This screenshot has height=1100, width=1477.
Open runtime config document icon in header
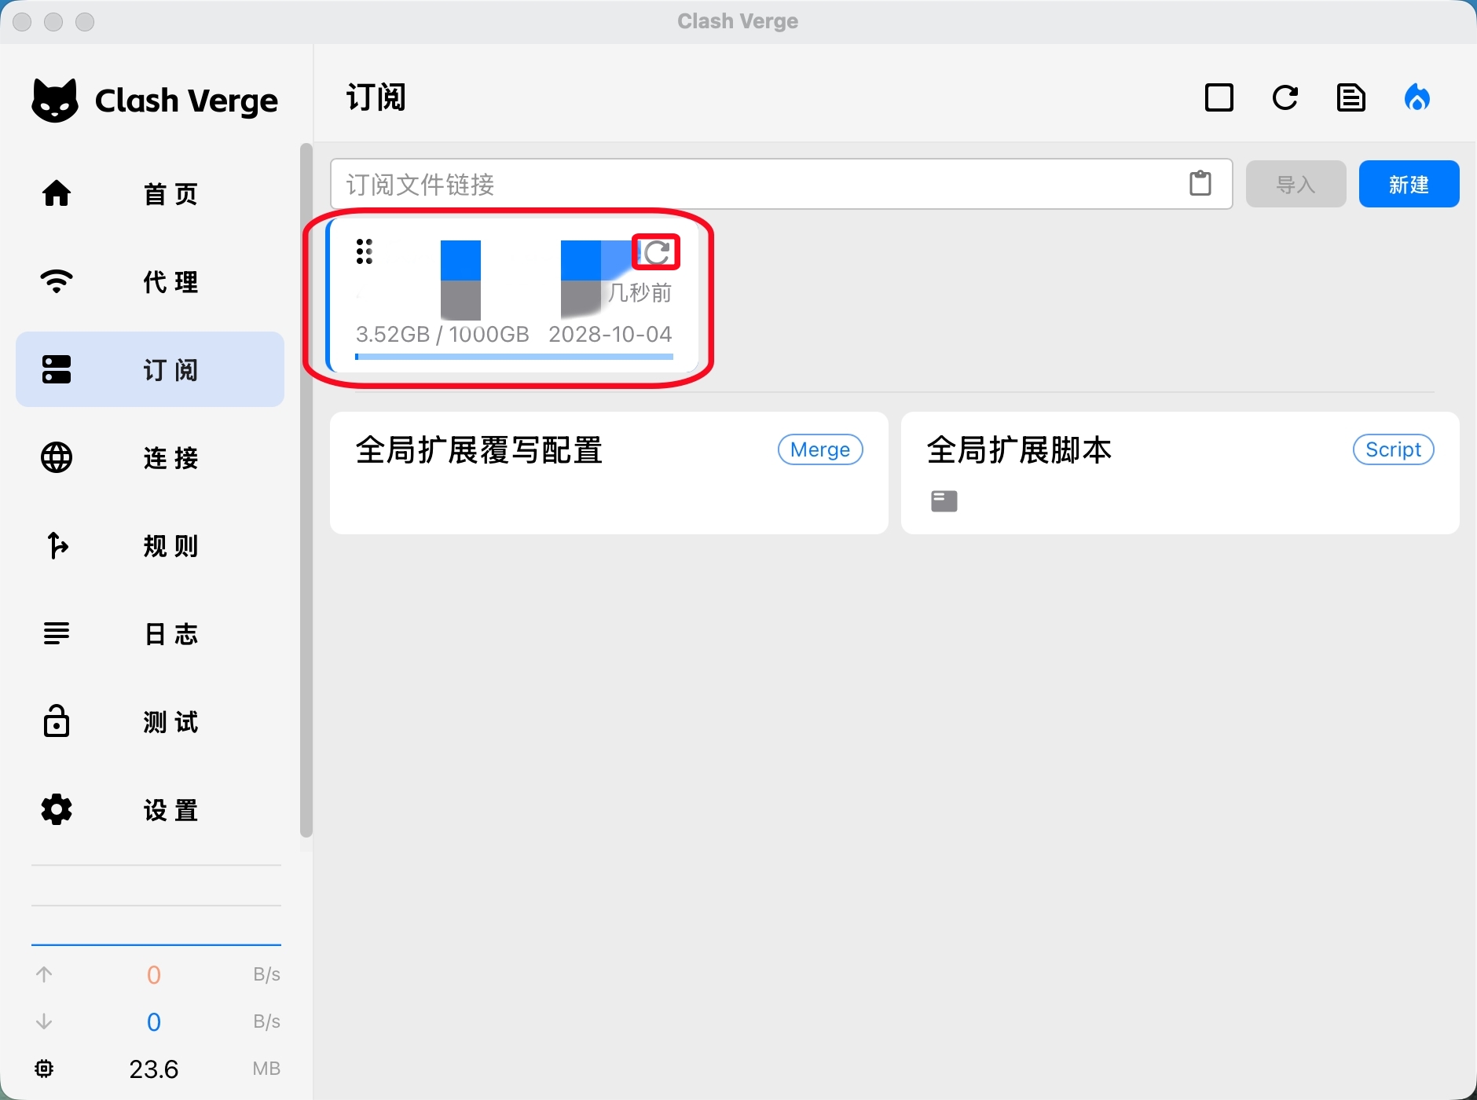click(x=1351, y=98)
